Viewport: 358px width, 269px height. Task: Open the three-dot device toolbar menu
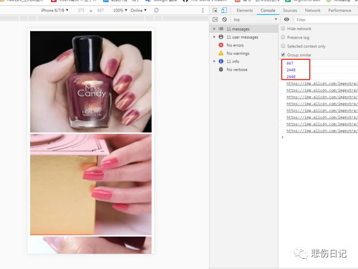tap(203, 10)
